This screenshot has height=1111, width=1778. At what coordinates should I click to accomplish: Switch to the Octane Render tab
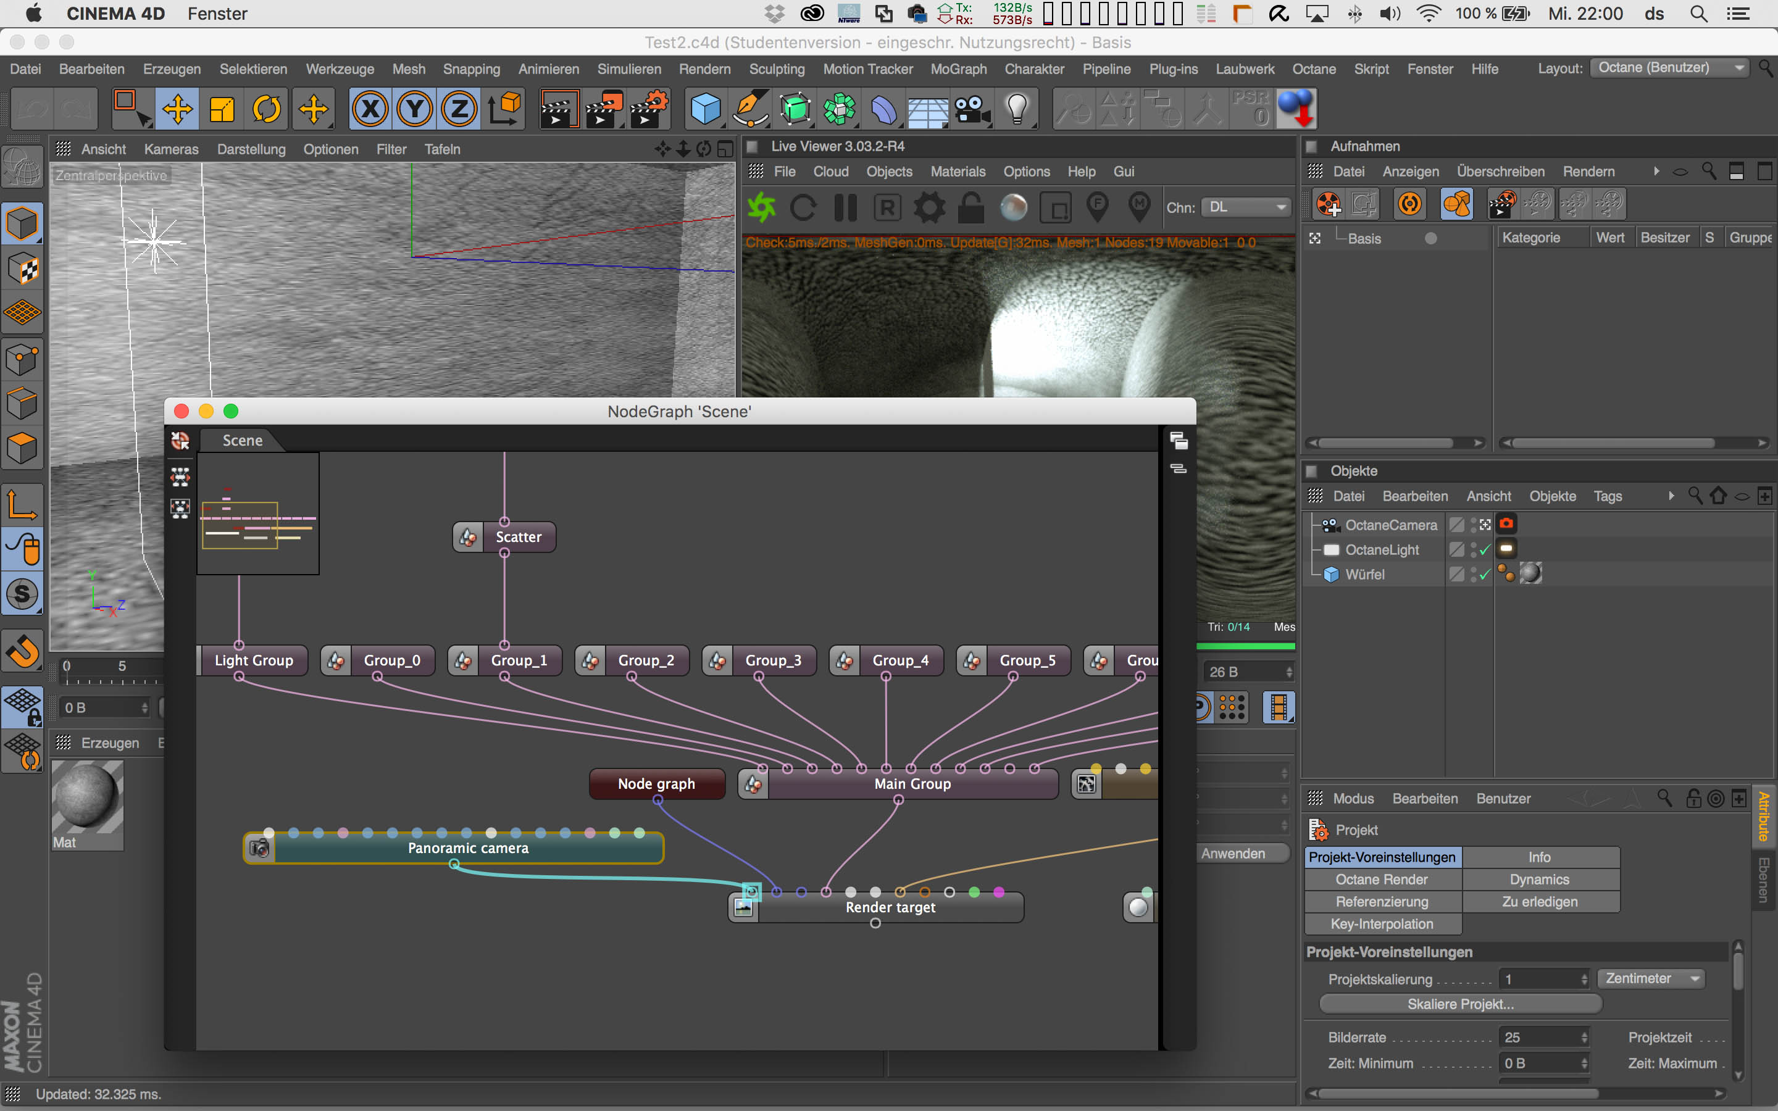pyautogui.click(x=1381, y=880)
